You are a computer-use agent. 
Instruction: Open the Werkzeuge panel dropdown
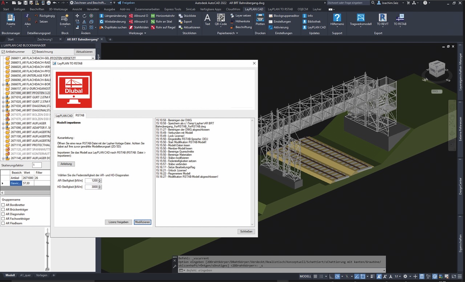(x=145, y=33)
